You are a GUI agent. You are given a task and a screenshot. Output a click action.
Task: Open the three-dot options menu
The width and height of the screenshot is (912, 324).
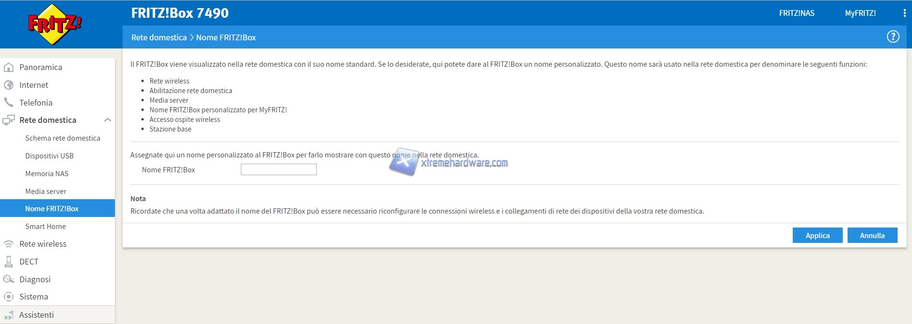pyautogui.click(x=904, y=13)
